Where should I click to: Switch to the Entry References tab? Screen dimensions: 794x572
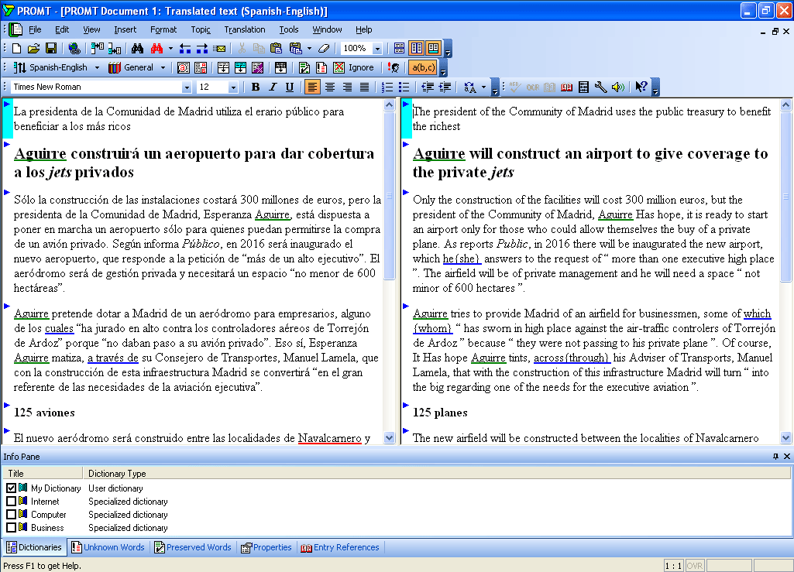tap(340, 547)
